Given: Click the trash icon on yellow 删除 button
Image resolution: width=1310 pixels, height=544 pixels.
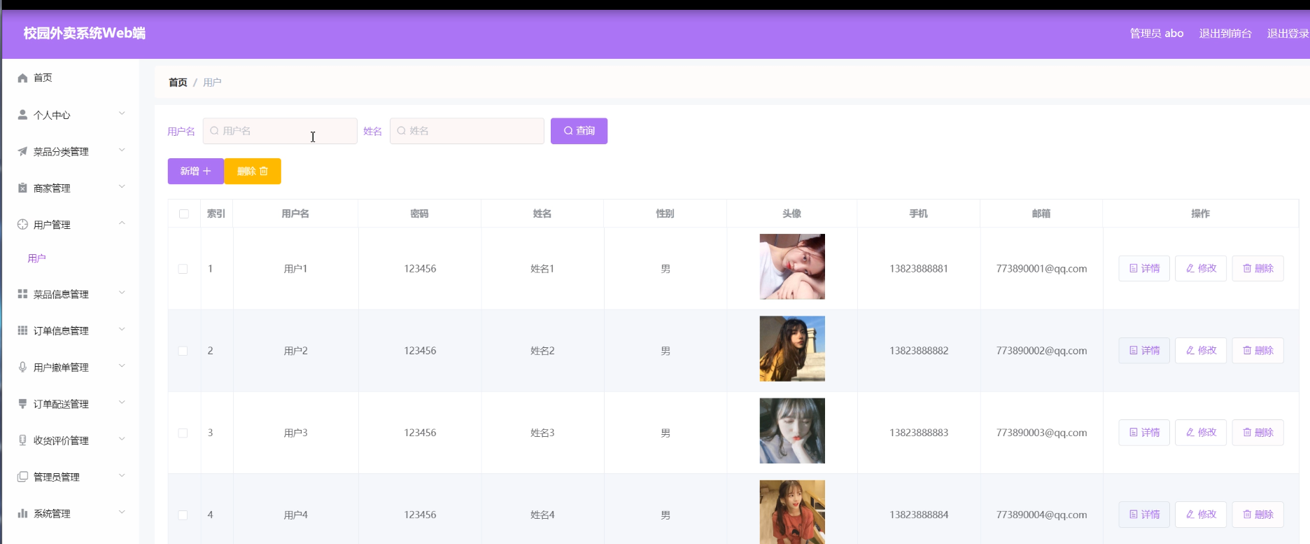Looking at the screenshot, I should [x=264, y=171].
